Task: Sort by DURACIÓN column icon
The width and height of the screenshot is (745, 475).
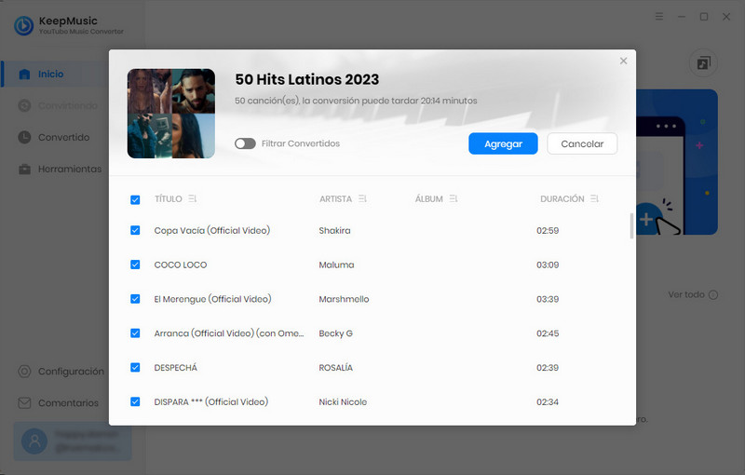Action: [x=594, y=198]
